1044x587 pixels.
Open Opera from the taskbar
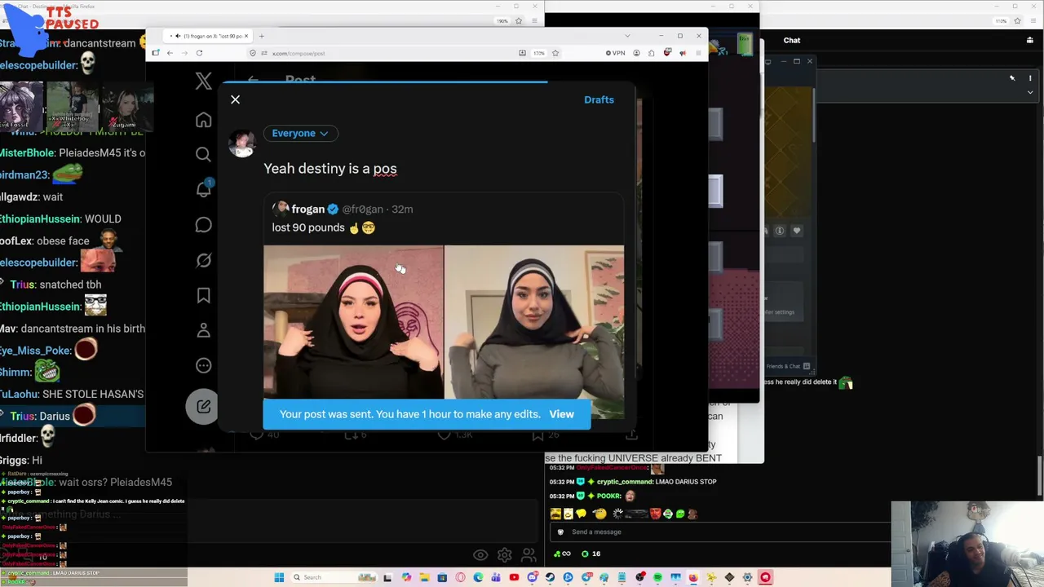(x=460, y=577)
